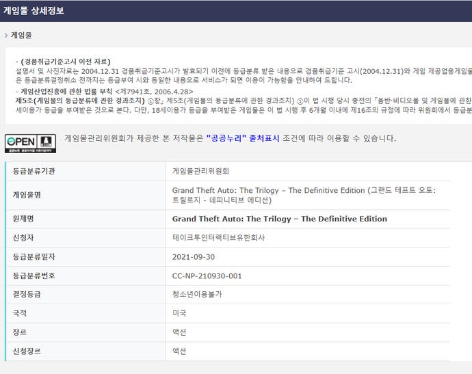Click the 게임물관리위원회가 제공한 본 저작물은 text

[133, 138]
